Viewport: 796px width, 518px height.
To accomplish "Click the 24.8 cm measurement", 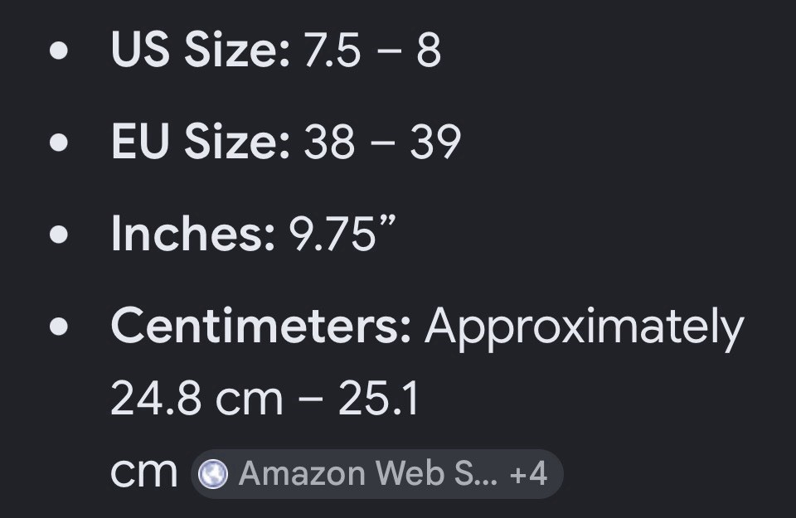I will coord(197,399).
